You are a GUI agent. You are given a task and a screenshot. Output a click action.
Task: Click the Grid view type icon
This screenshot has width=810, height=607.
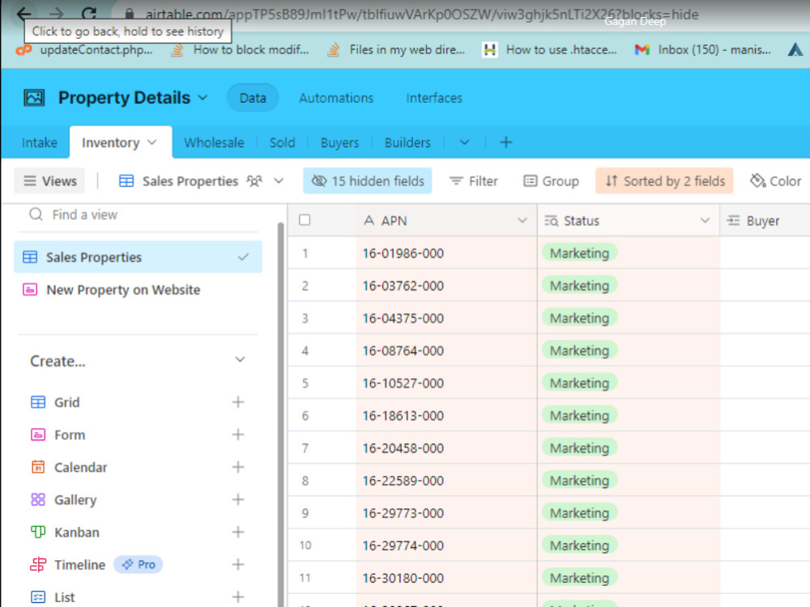click(38, 402)
